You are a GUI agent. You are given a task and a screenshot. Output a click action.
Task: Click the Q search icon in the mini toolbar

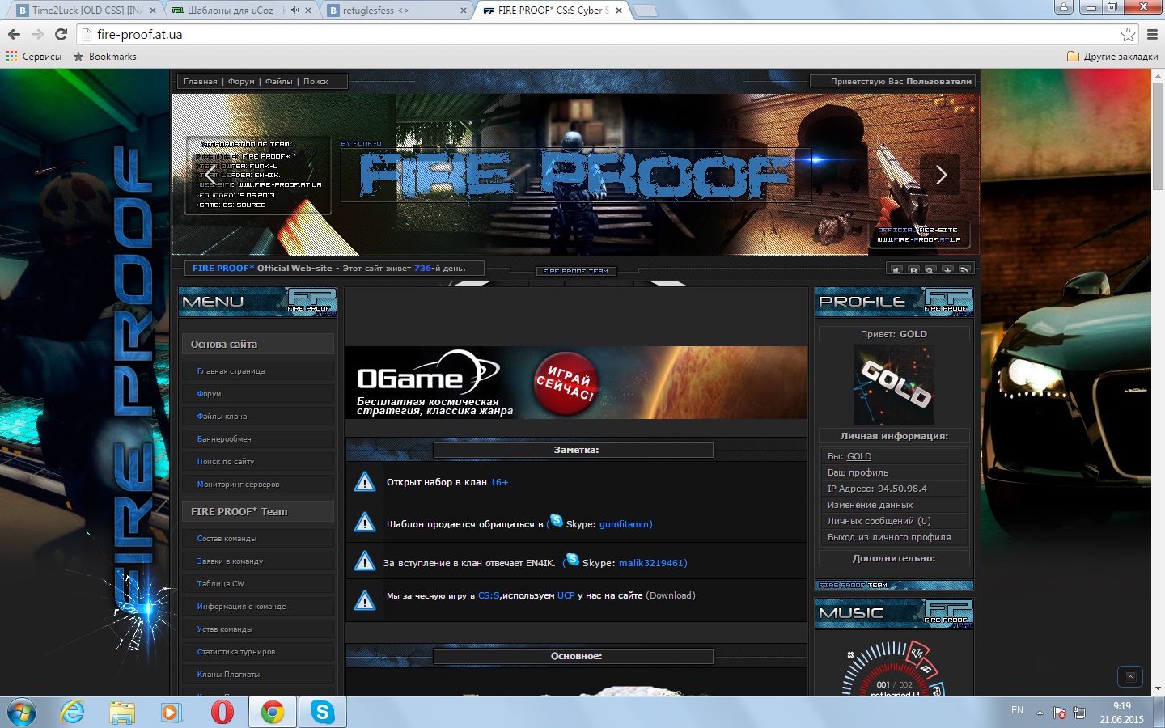(x=930, y=269)
